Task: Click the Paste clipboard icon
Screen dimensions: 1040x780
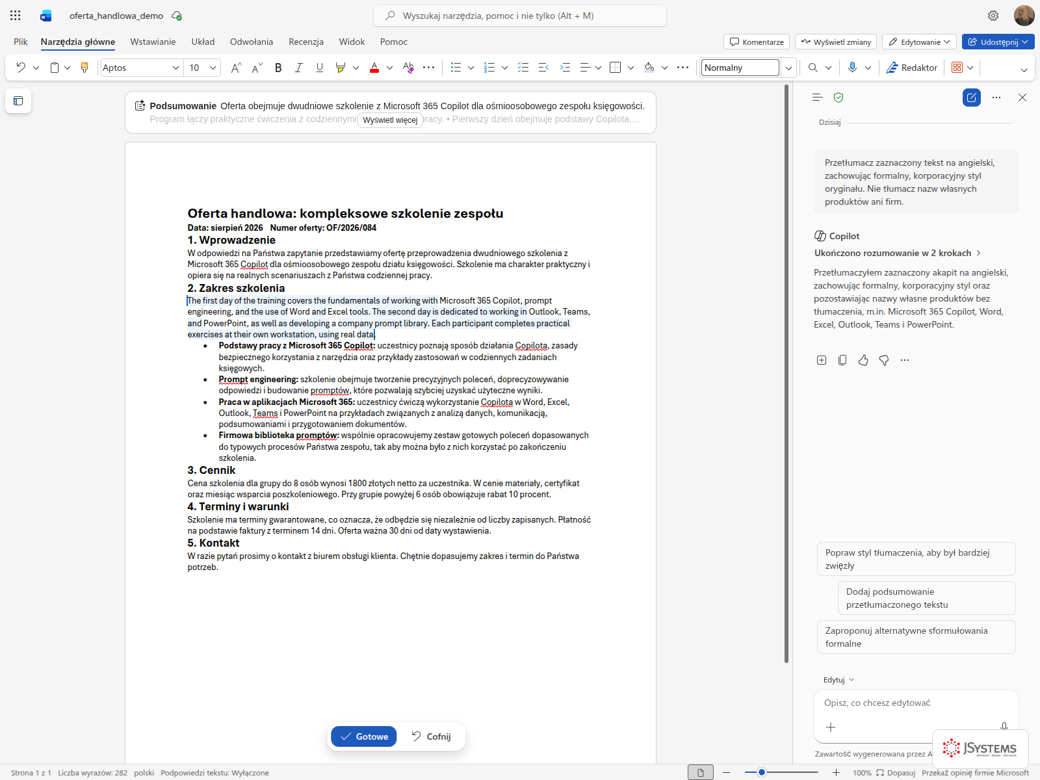Action: (55, 68)
